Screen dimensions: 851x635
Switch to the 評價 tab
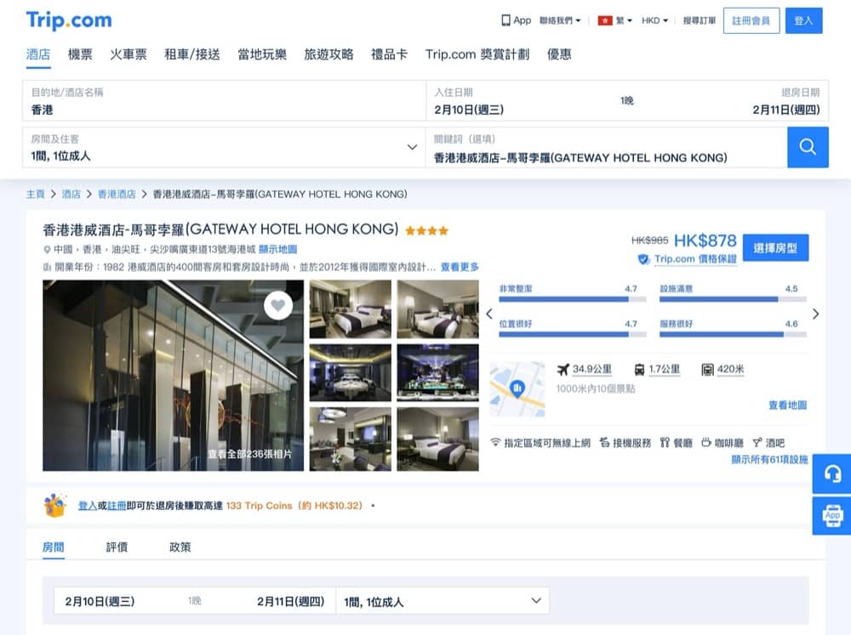117,547
